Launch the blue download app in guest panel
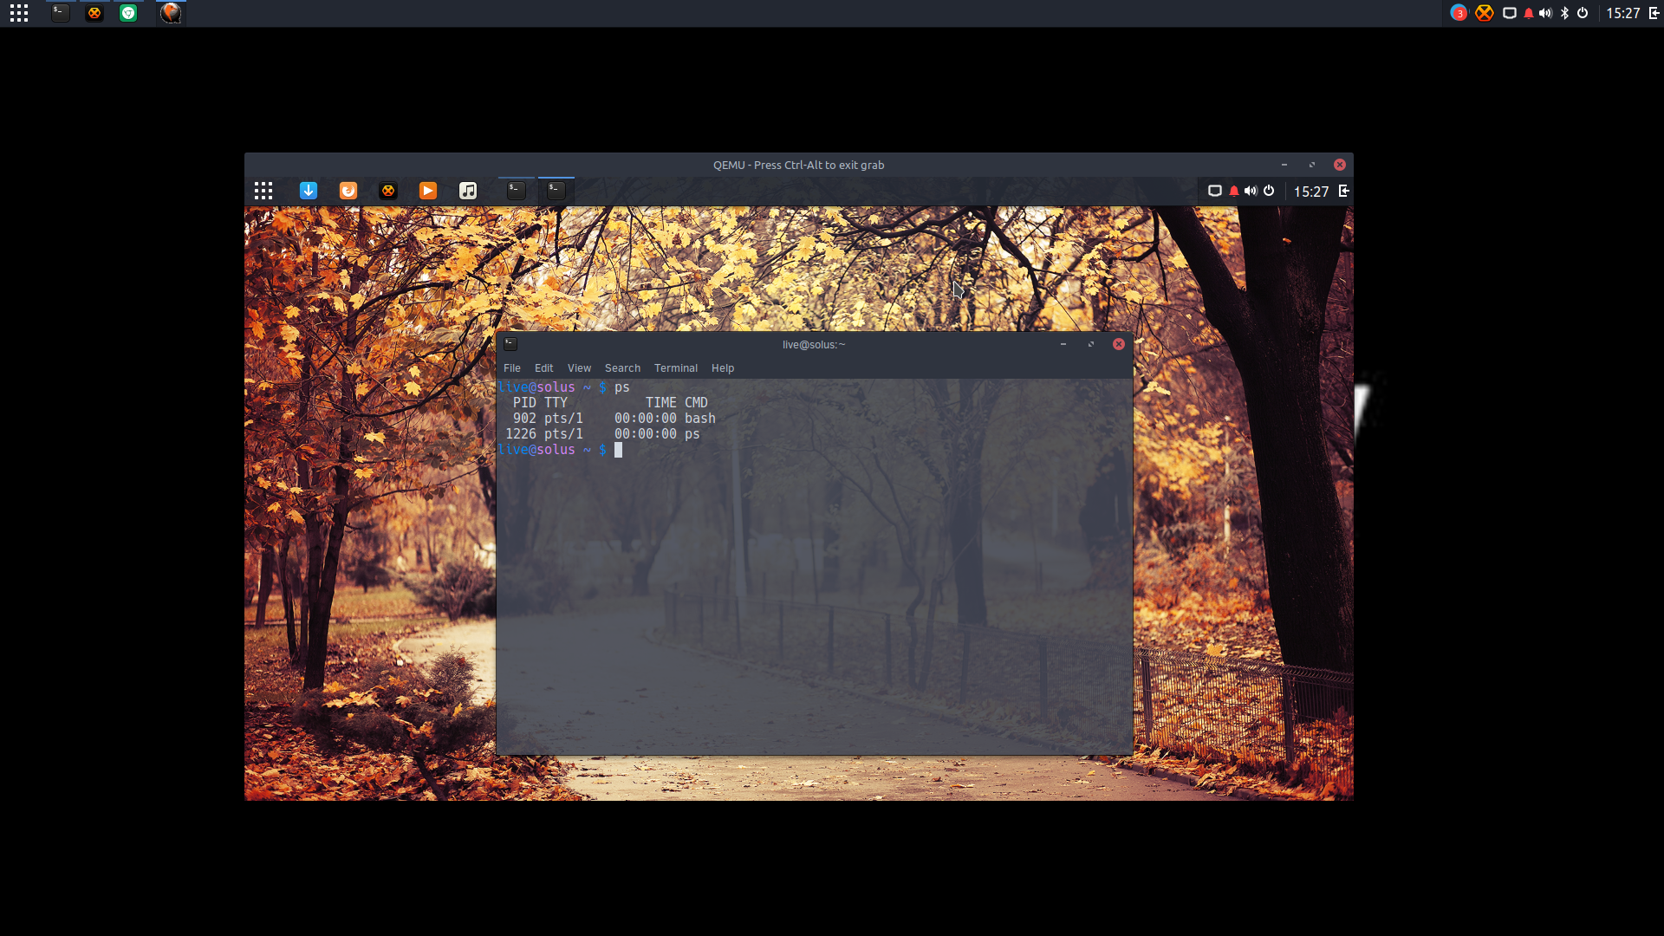The width and height of the screenshot is (1664, 936). tap(309, 191)
